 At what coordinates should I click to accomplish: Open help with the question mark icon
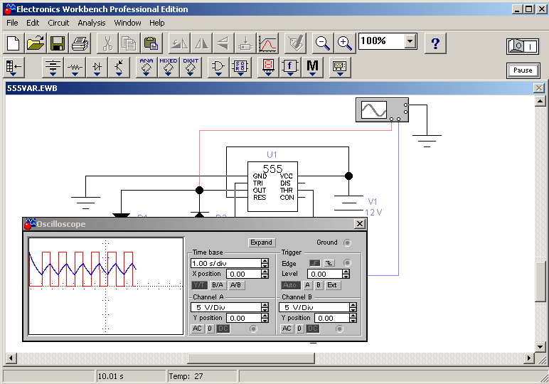[435, 43]
